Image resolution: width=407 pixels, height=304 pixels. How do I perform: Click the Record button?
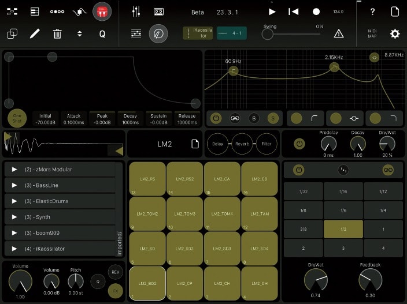point(316,12)
